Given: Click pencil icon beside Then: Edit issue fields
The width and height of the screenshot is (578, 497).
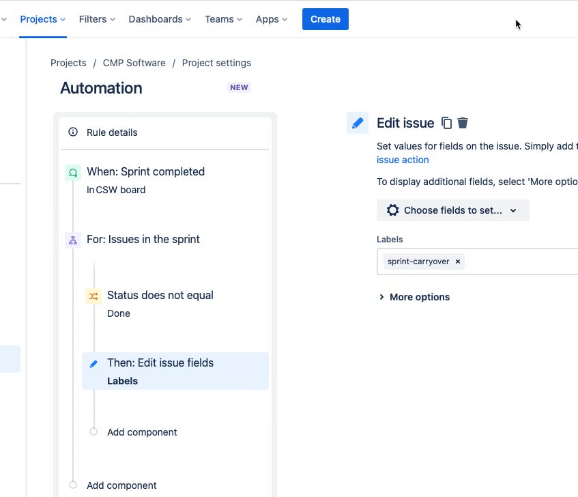Looking at the screenshot, I should tap(93, 364).
